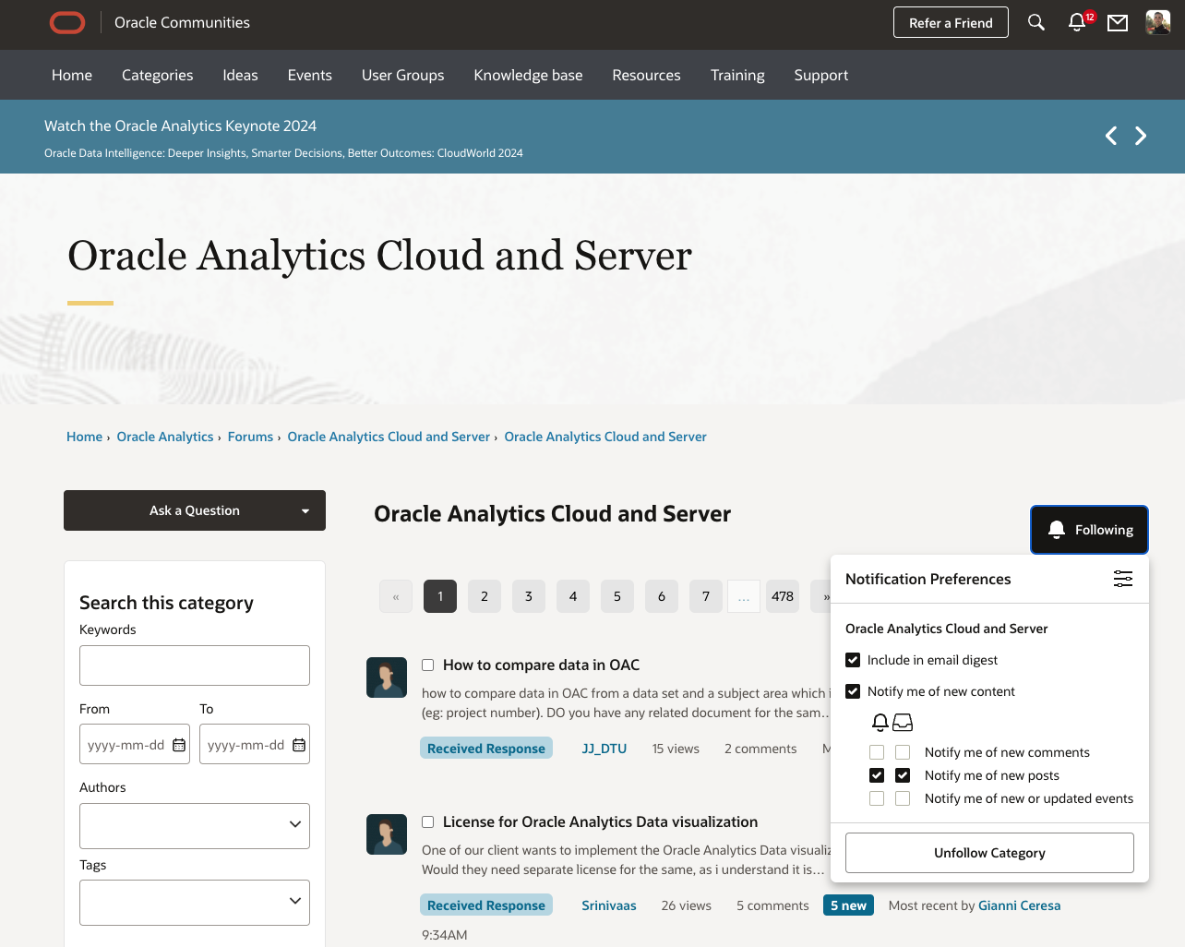Screen dimensions: 1185x947
Task: Toggle Notify me of new content
Action: 853,691
